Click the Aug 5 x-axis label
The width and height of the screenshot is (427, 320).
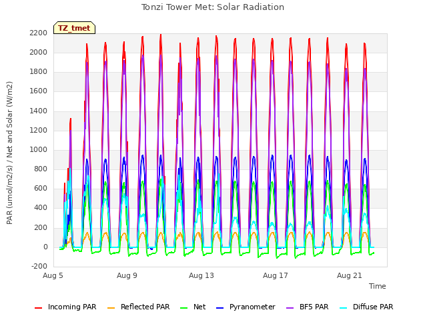[53, 275]
